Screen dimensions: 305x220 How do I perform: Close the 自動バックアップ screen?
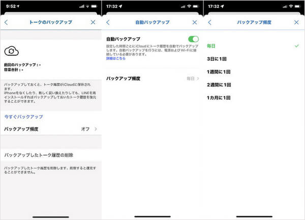[x=195, y=22]
